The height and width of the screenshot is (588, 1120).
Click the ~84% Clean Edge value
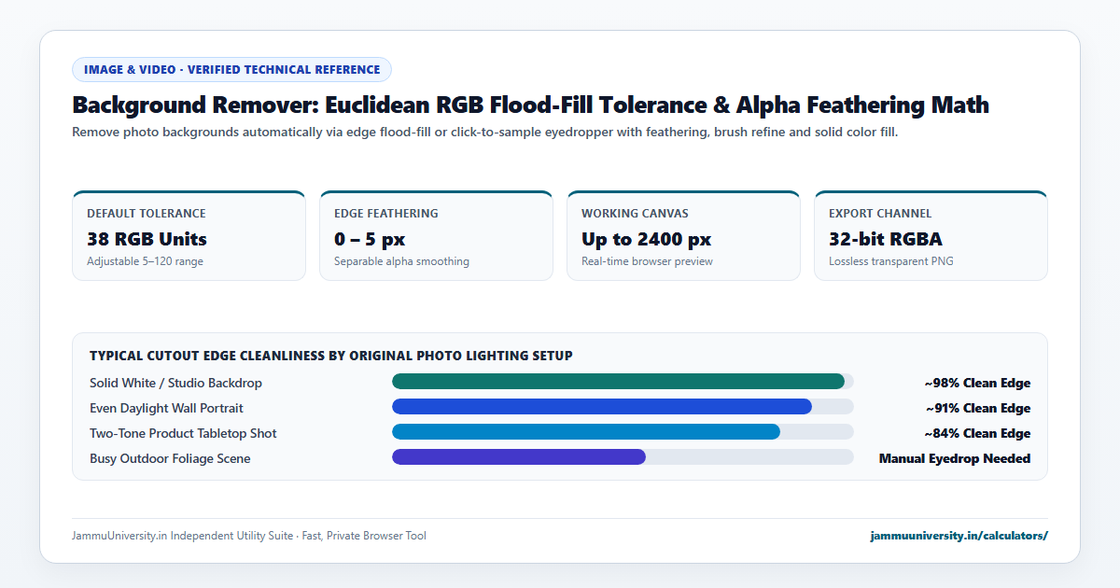tap(977, 433)
